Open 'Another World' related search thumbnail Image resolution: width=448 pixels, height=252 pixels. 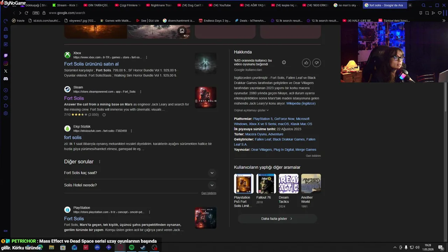click(311, 184)
